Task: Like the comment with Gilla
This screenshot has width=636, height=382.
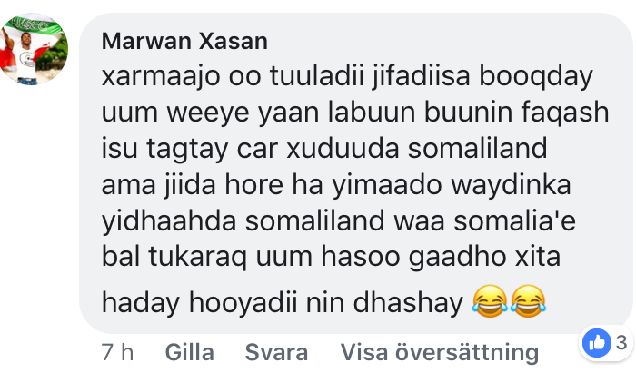Action: [x=189, y=352]
